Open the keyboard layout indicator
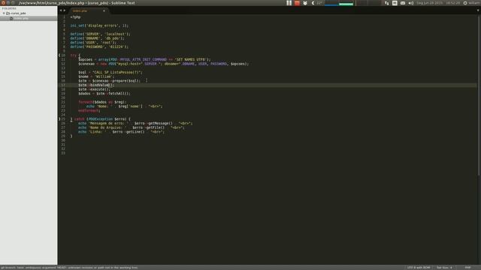 pyautogui.click(x=395, y=3)
